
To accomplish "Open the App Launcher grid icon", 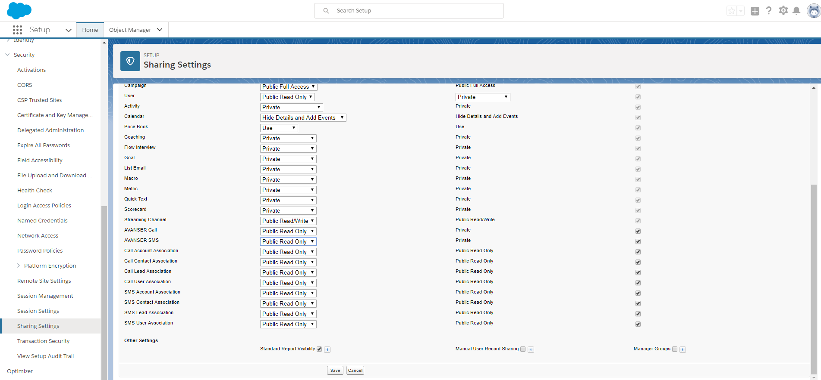I will coord(17,30).
